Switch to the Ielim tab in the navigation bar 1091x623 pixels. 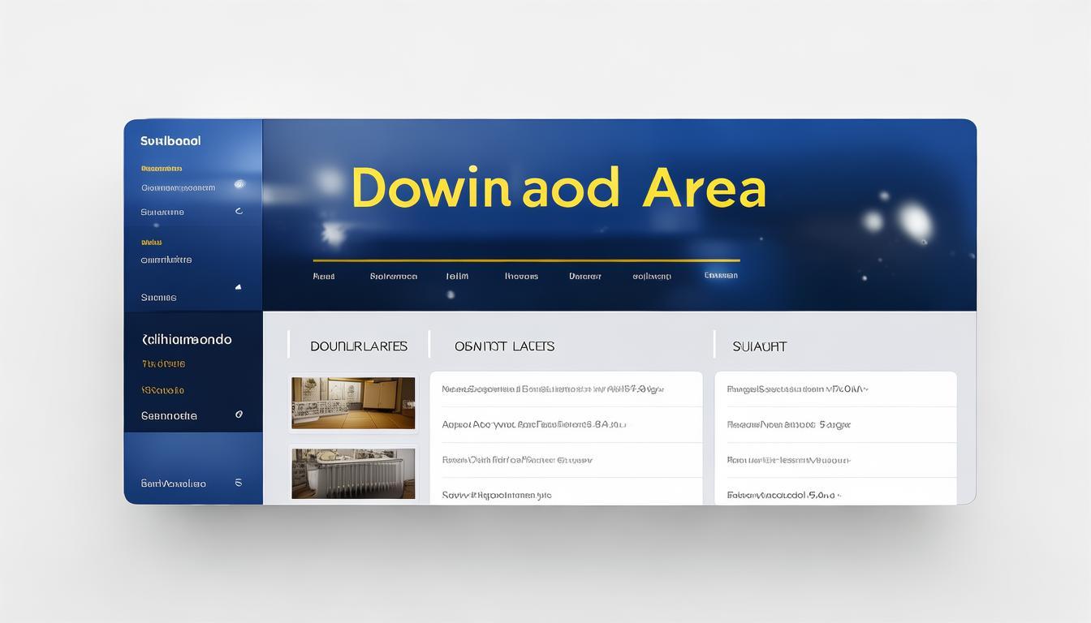(x=457, y=276)
